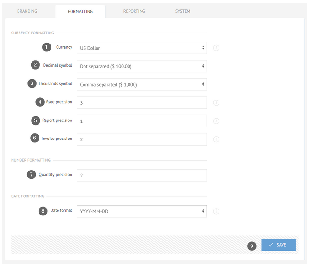This screenshot has height=266, width=309.
Task: View the Invoice precision info icon
Action: [x=216, y=139]
